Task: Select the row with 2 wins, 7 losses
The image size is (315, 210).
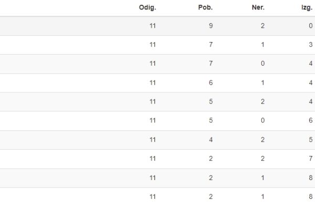Action: click(157, 159)
